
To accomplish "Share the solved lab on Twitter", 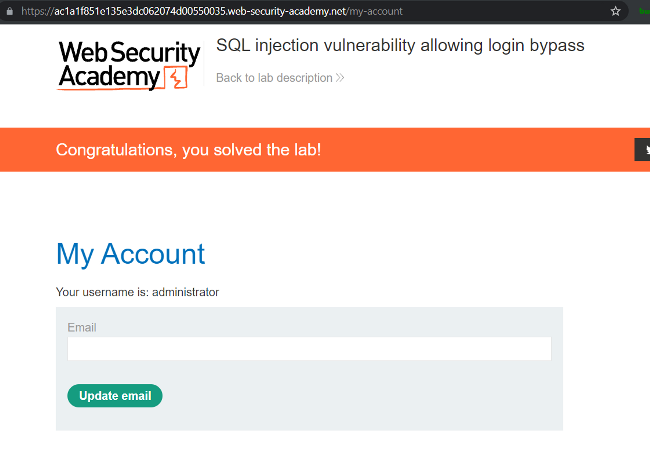I will click(644, 150).
